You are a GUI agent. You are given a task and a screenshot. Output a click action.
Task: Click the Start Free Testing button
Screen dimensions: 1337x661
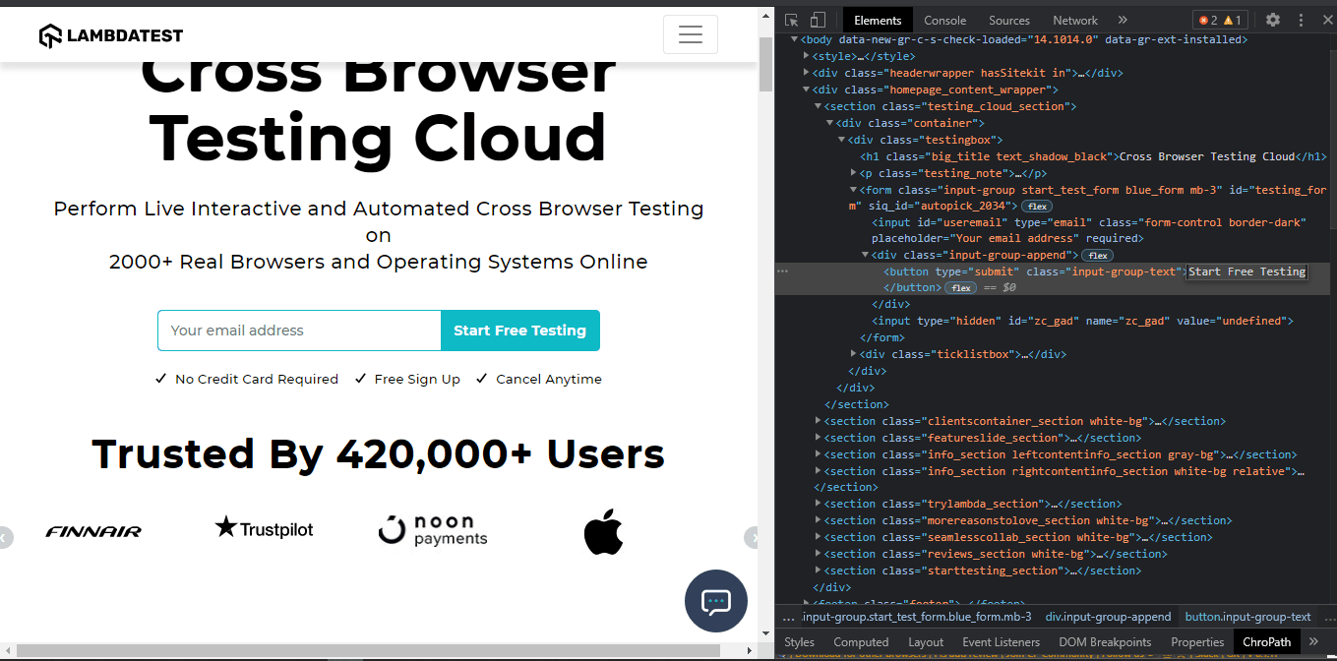coord(519,330)
